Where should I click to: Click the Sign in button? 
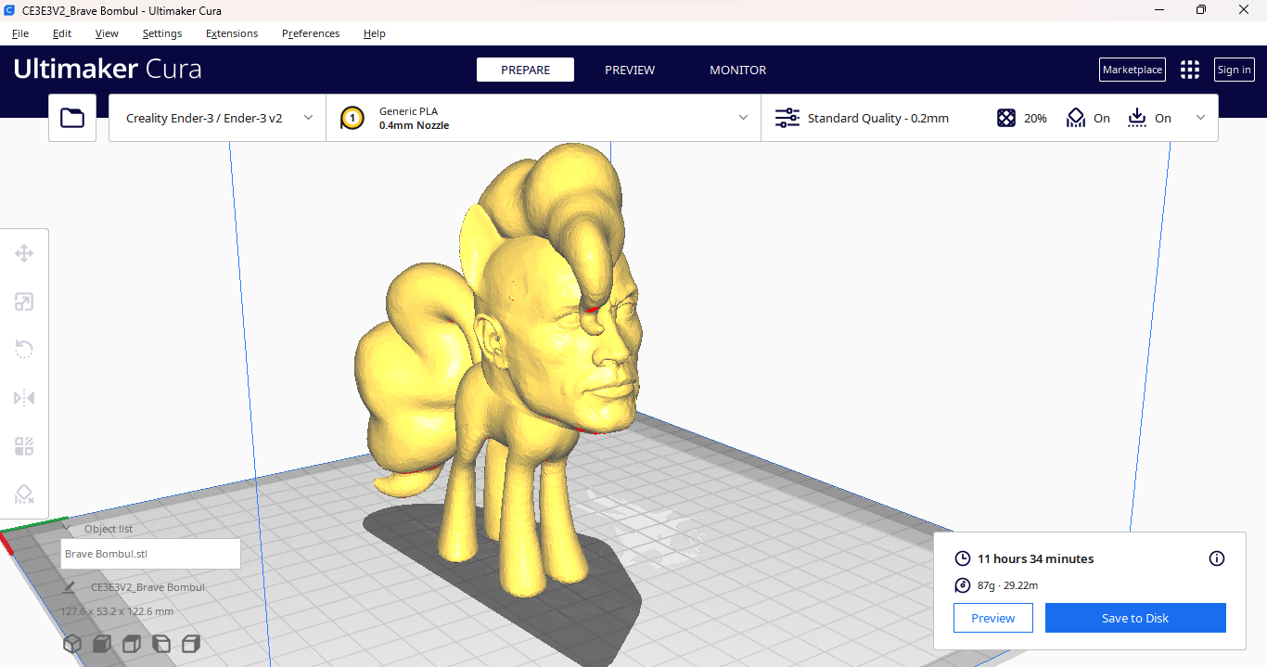tap(1235, 70)
